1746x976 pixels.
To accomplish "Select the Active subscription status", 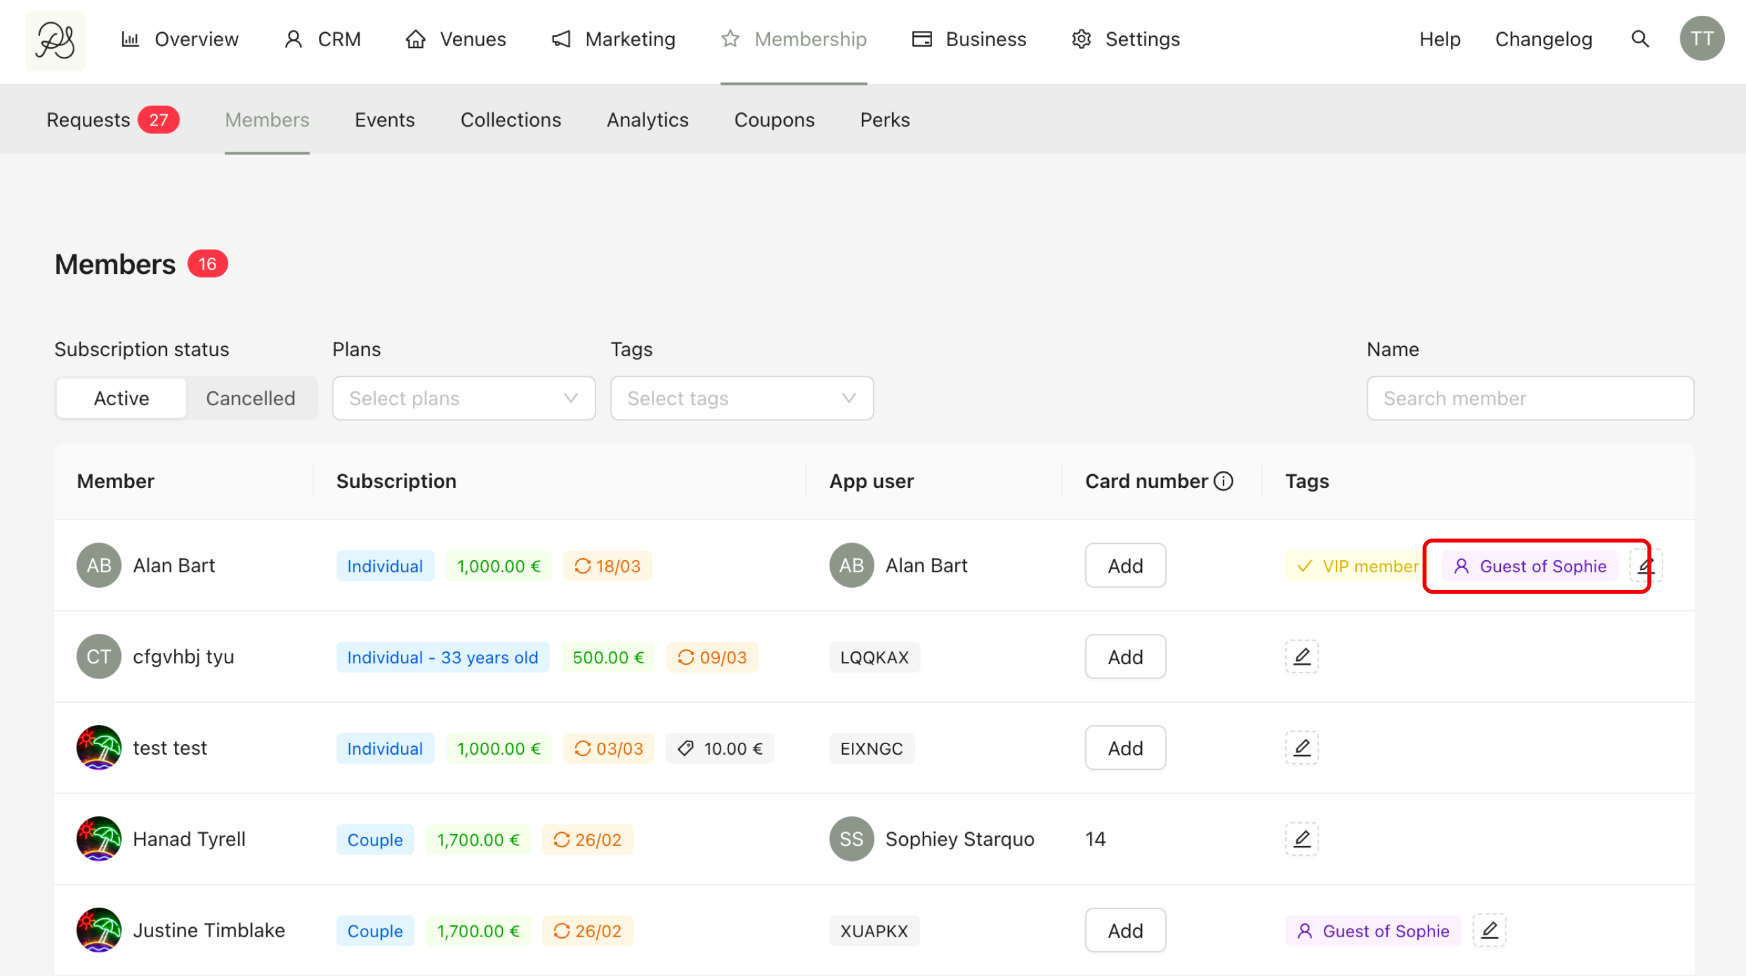I will [122, 398].
